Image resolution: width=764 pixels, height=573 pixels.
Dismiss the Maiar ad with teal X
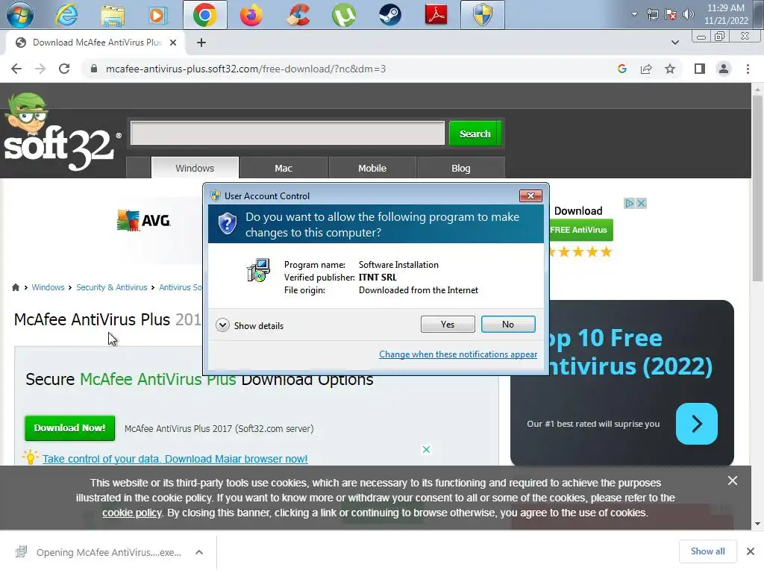(426, 449)
